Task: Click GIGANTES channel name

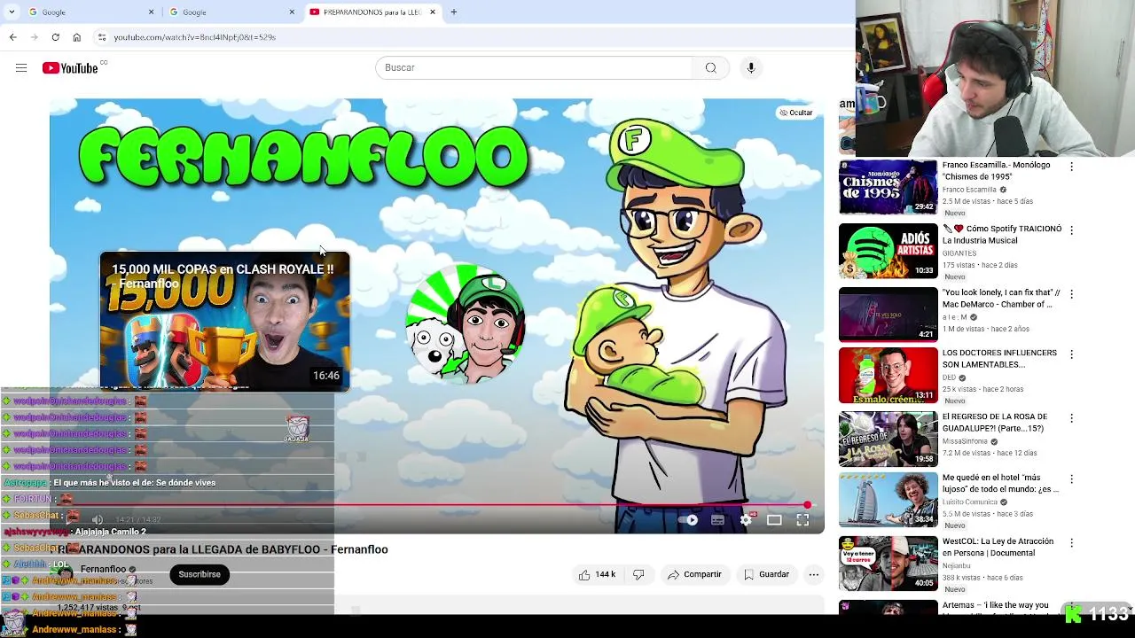Action: click(x=959, y=253)
